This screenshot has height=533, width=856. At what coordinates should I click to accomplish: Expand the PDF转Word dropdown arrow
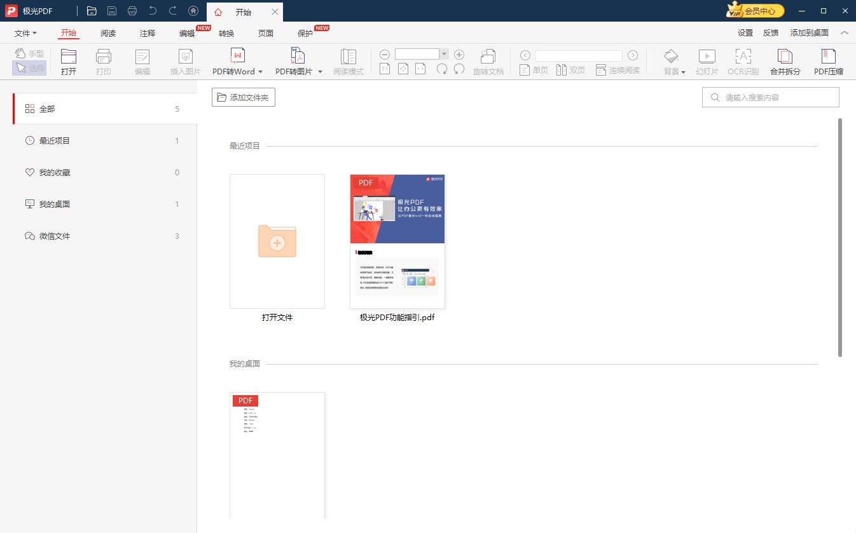260,72
